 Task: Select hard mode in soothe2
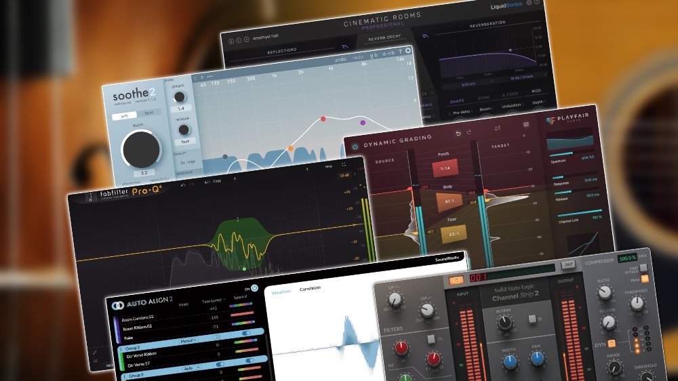[x=148, y=113]
